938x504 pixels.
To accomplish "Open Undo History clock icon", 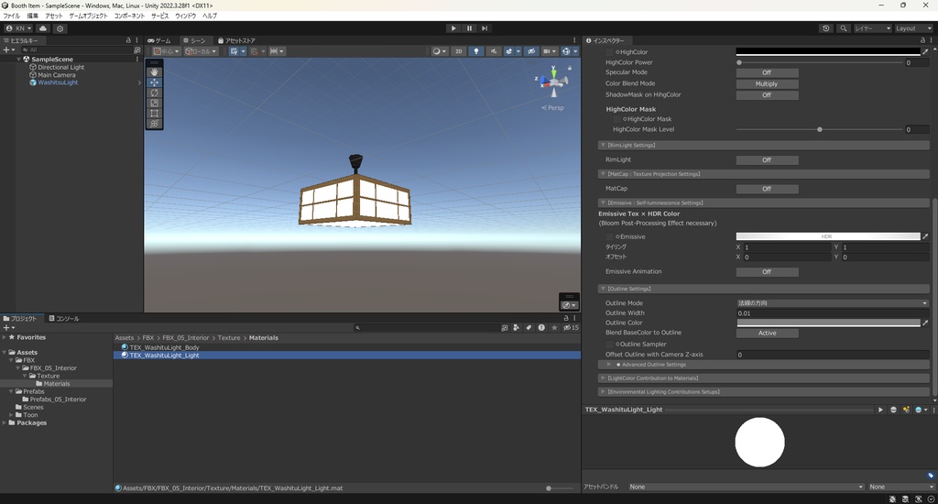I will pyautogui.click(x=826, y=28).
